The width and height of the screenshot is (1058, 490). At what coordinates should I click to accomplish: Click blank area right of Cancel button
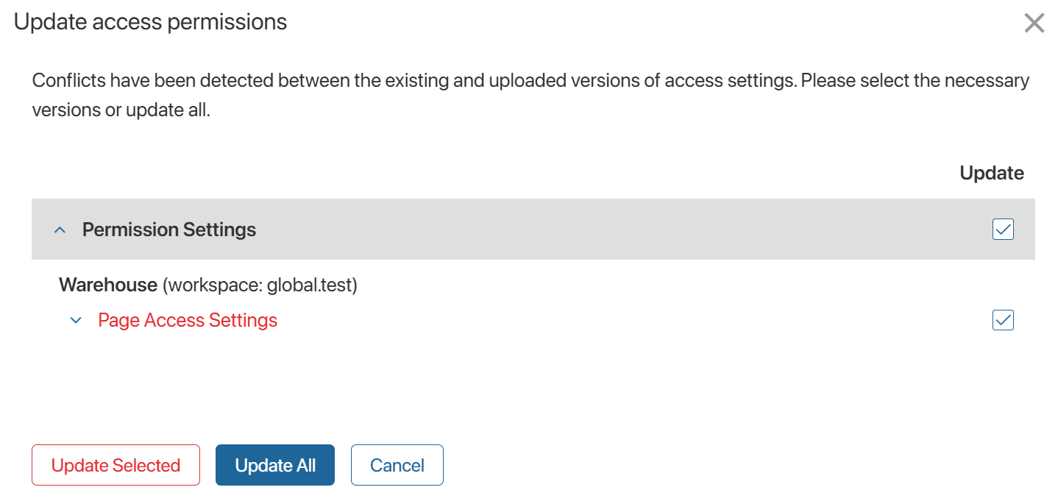(x=662, y=465)
